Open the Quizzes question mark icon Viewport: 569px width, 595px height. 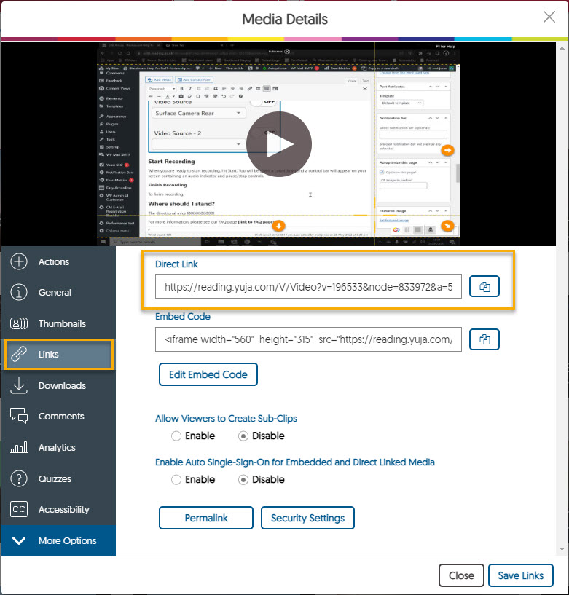[x=19, y=479]
